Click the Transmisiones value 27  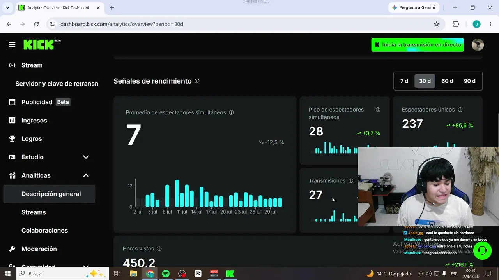(x=315, y=195)
